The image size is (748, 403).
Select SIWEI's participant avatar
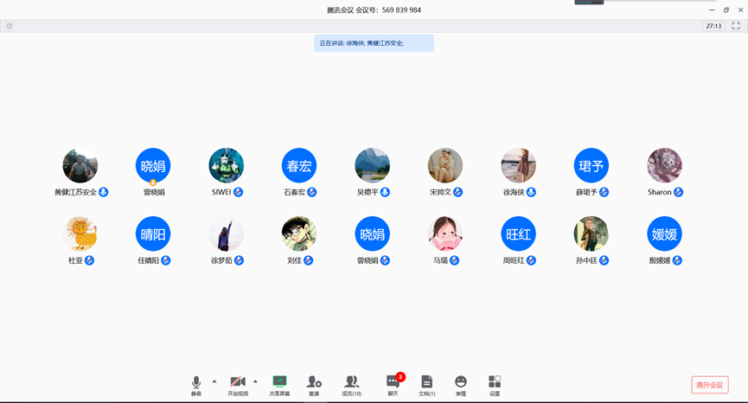(227, 165)
